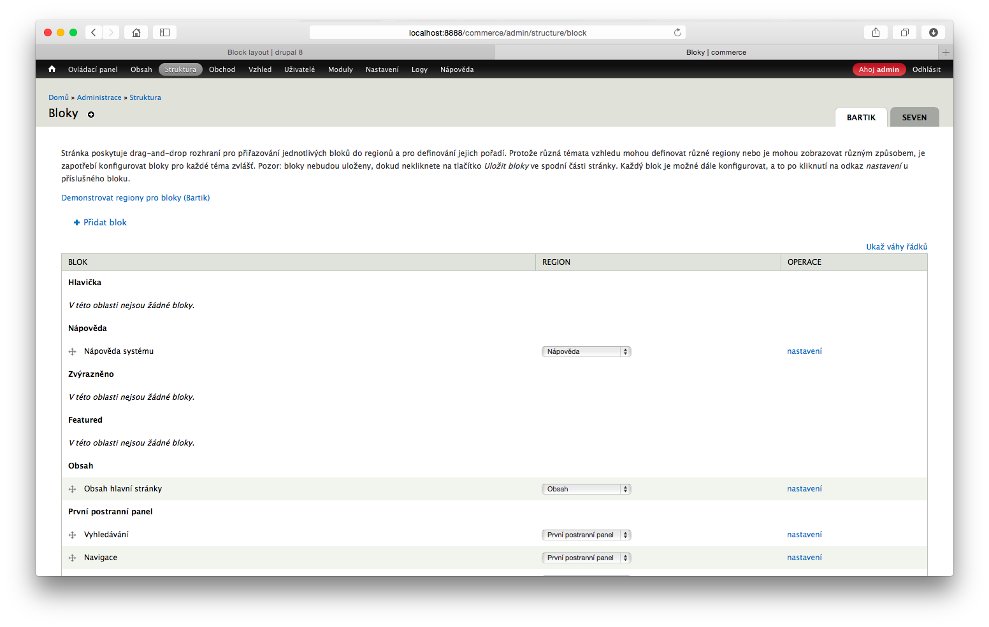
Task: Click the První postranní panel region title
Action: [110, 512]
